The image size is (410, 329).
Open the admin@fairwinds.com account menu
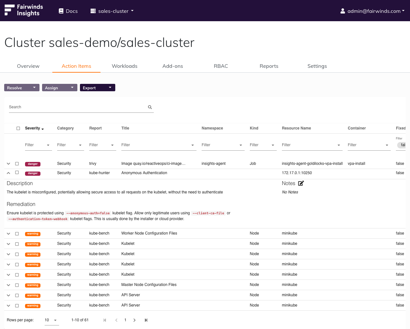pyautogui.click(x=372, y=11)
